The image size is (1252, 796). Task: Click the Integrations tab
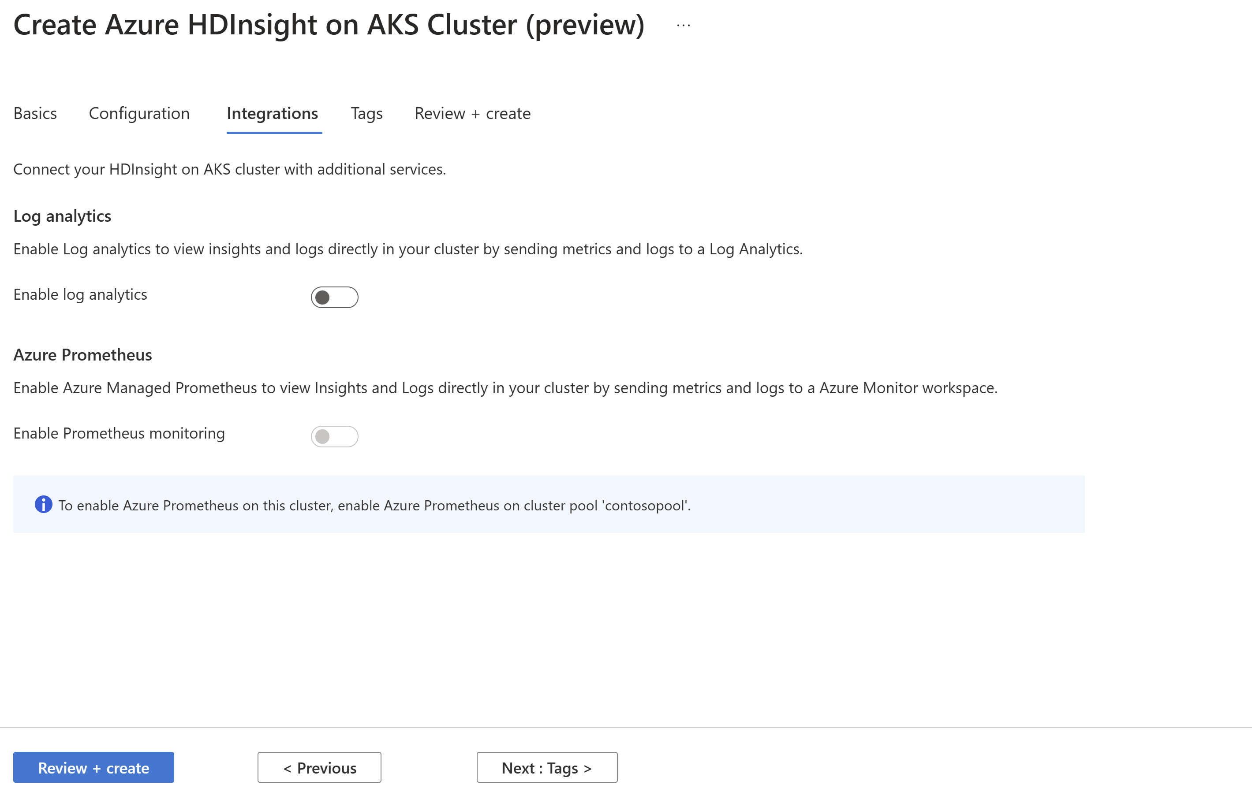click(272, 113)
